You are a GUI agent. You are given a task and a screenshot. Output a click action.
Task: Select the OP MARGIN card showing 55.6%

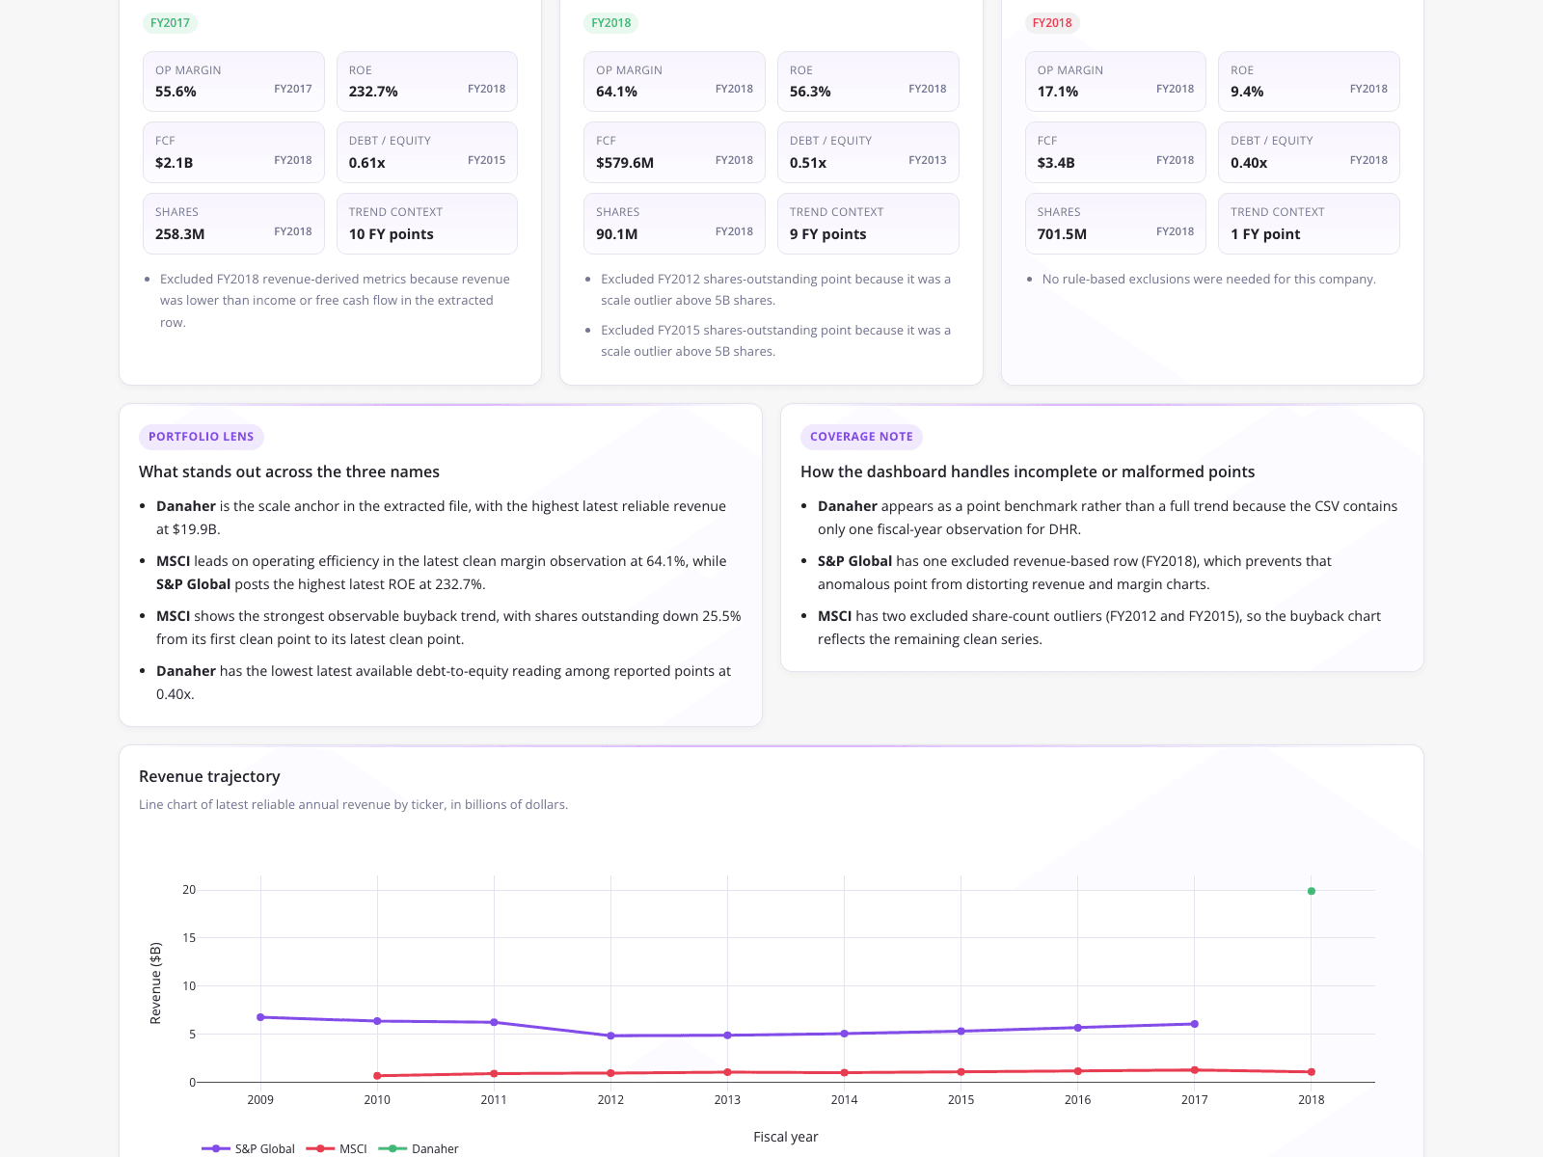(x=233, y=81)
